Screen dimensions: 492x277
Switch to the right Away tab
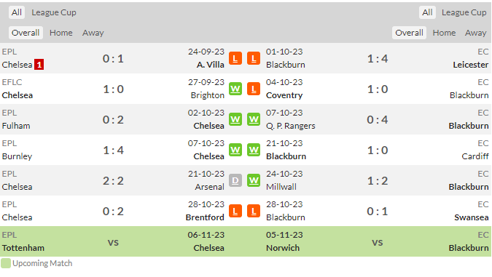coord(476,33)
